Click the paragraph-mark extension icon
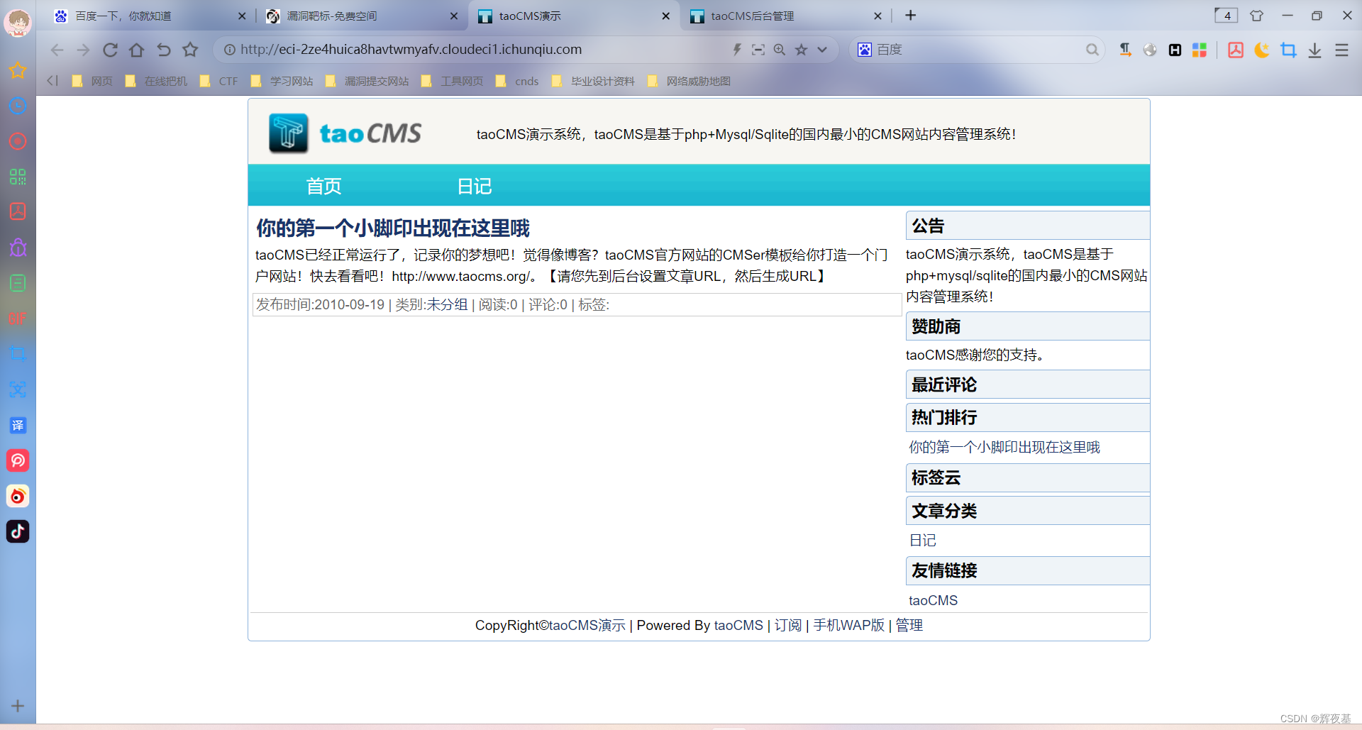The image size is (1362, 730). pyautogui.click(x=1125, y=50)
